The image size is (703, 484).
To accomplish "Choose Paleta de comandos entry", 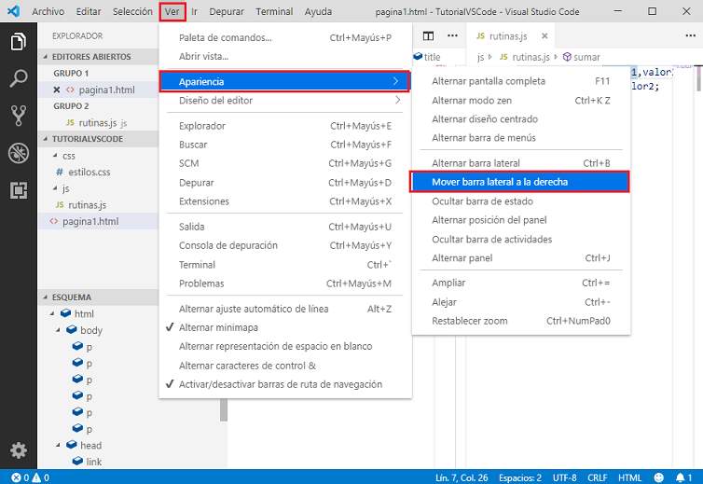I will point(284,37).
